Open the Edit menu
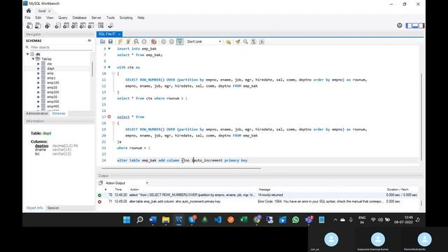Image resolution: width=448 pixels, height=252 pixels. [38, 17]
